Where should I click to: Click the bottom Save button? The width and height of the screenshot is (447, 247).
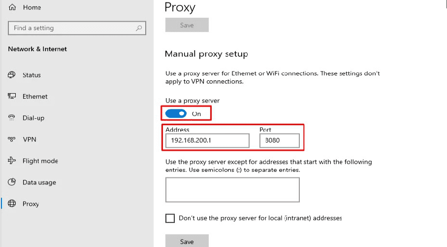click(187, 241)
